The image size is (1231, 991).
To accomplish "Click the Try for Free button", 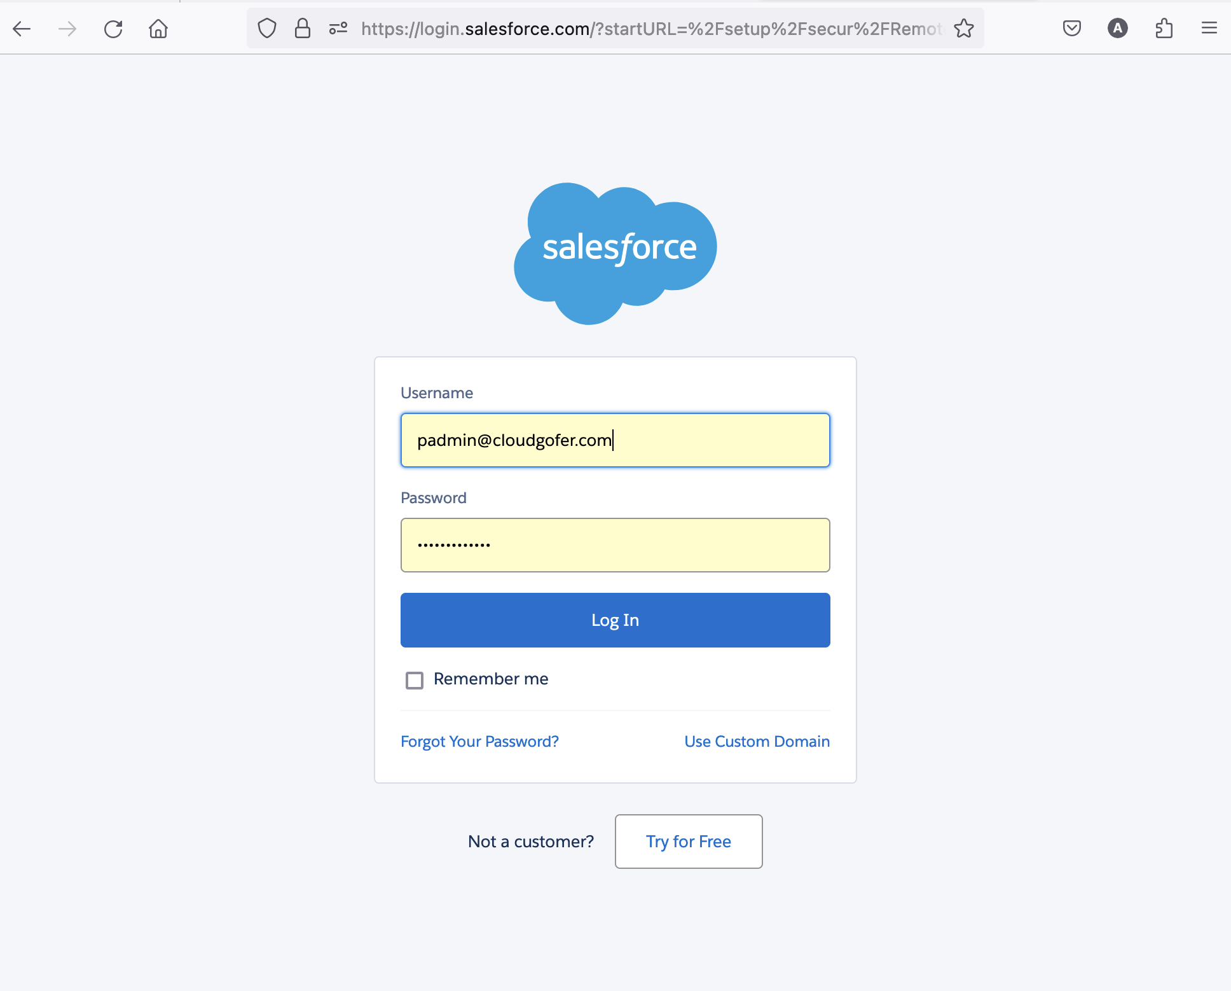I will pyautogui.click(x=688, y=841).
